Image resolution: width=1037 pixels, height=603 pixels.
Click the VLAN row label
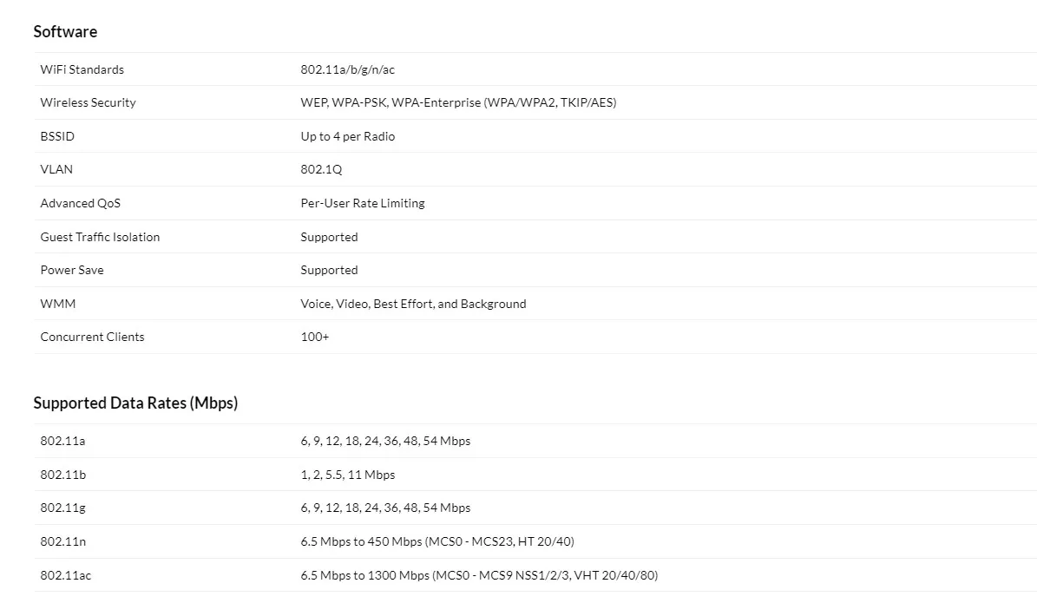click(x=56, y=169)
